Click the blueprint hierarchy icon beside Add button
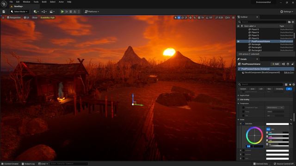 [x=284, y=64]
